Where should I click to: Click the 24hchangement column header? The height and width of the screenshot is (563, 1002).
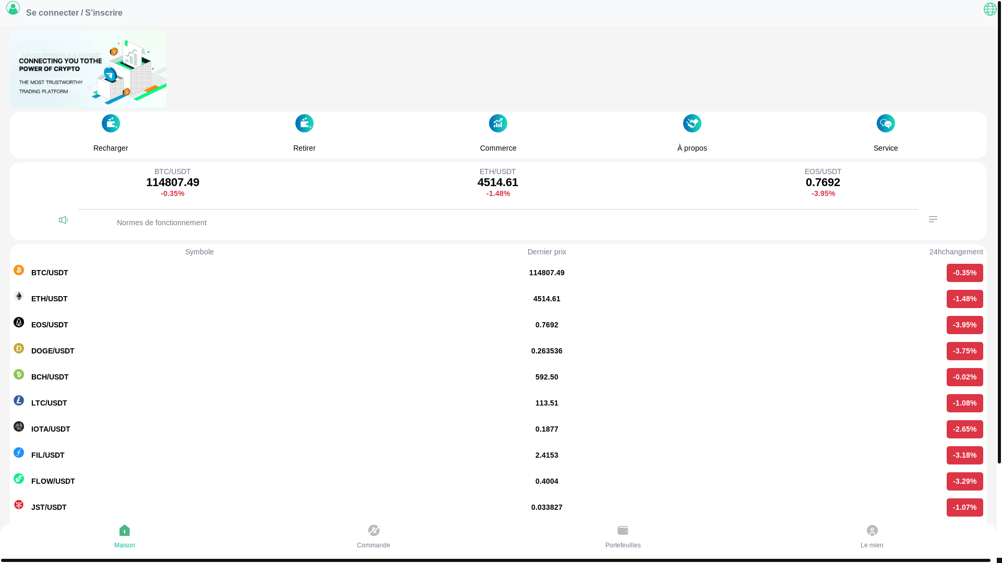(x=956, y=252)
